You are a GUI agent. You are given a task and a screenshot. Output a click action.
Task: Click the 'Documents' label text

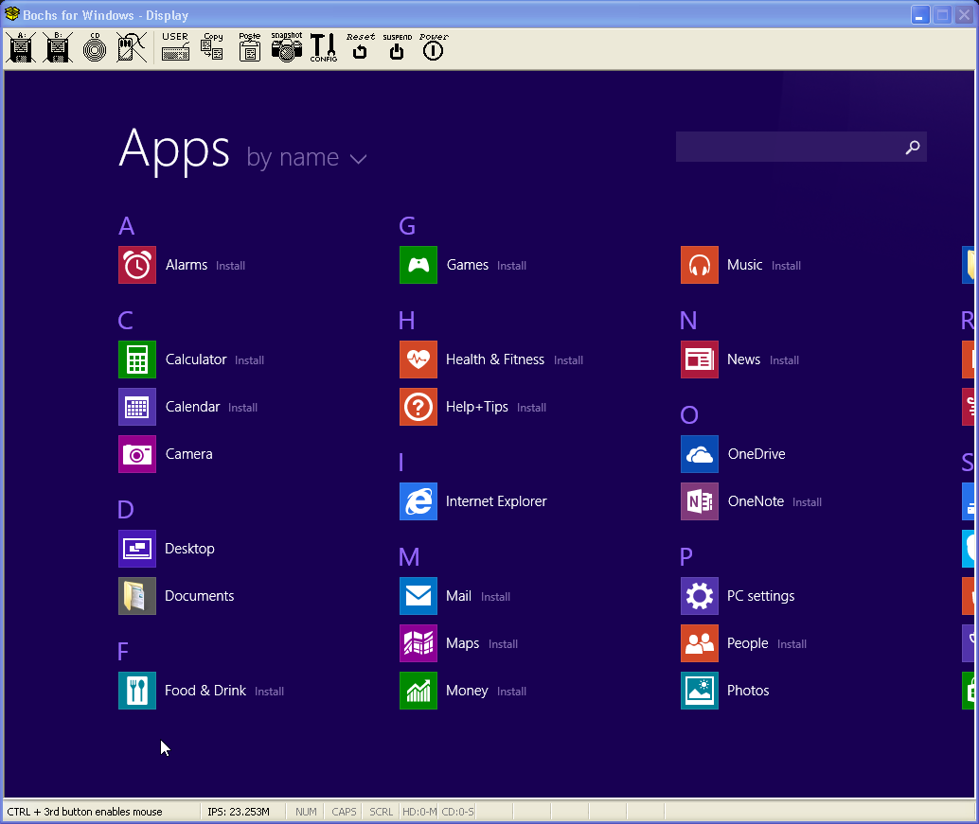(x=200, y=596)
